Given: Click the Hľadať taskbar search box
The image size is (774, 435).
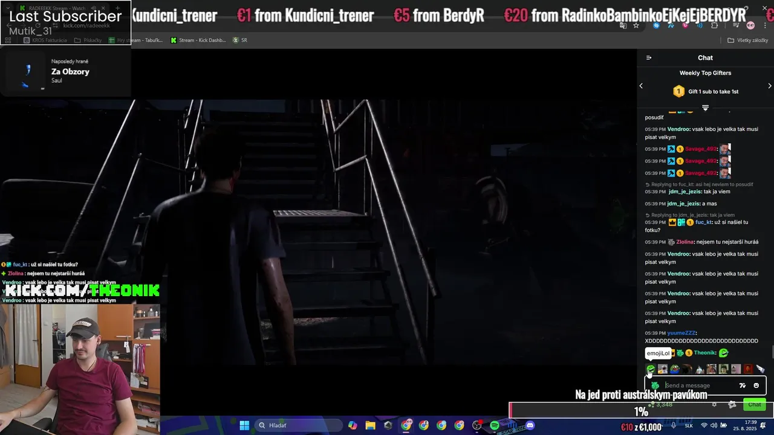Looking at the screenshot, I should point(299,425).
